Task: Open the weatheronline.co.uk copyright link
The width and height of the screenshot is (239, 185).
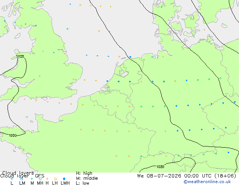Action: click(207, 182)
